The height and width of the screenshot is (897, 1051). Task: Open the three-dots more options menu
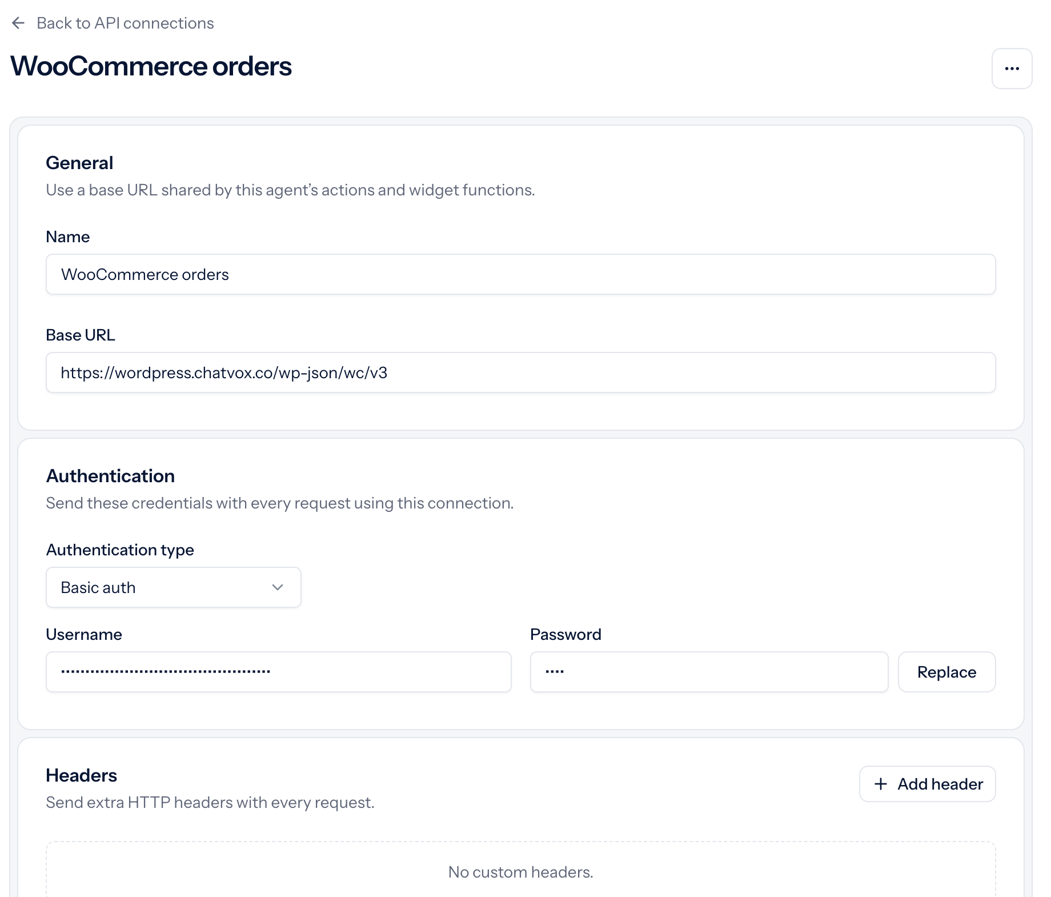pyautogui.click(x=1012, y=69)
